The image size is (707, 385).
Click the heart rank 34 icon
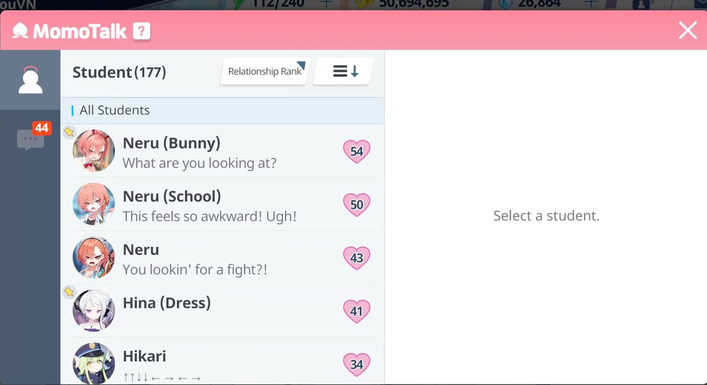(x=357, y=364)
